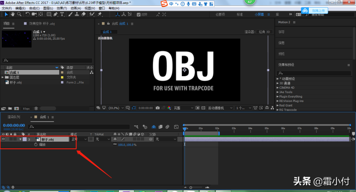This screenshot has width=356, height=192.
Task: Open the 字符 panel
Action: coord(281,32)
